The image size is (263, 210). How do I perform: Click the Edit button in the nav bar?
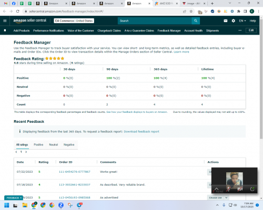251,30
